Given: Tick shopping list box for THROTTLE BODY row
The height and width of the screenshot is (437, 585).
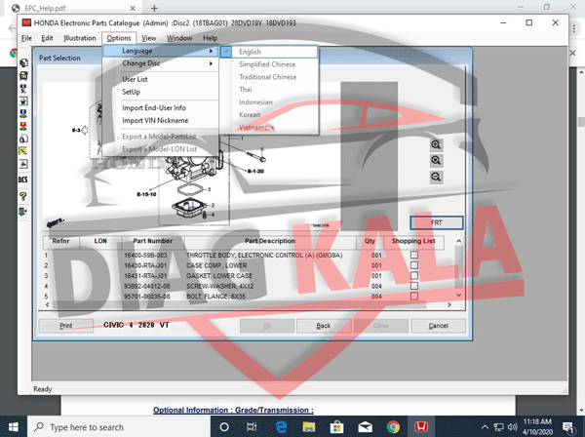Looking at the screenshot, I should click(x=414, y=255).
